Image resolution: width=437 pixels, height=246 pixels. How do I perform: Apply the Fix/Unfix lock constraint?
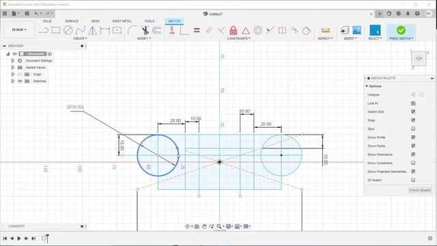pyautogui.click(x=234, y=30)
